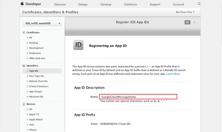Click the Certificates section icon

tap(24, 32)
